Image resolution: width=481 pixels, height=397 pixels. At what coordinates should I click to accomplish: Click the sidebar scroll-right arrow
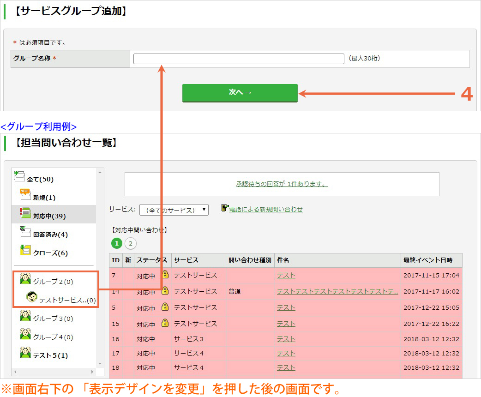pyautogui.click(x=92, y=372)
